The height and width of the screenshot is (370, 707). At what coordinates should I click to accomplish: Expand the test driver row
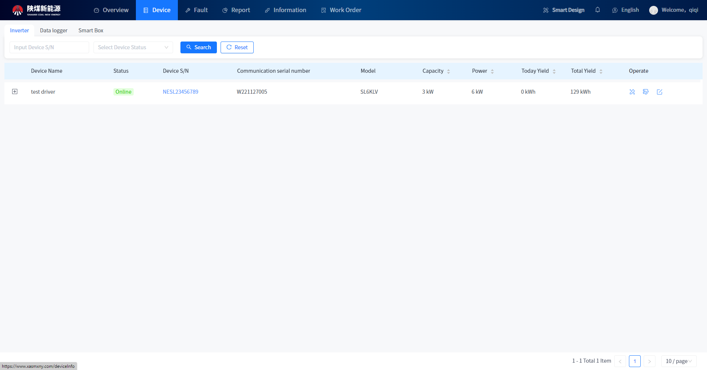pyautogui.click(x=15, y=91)
